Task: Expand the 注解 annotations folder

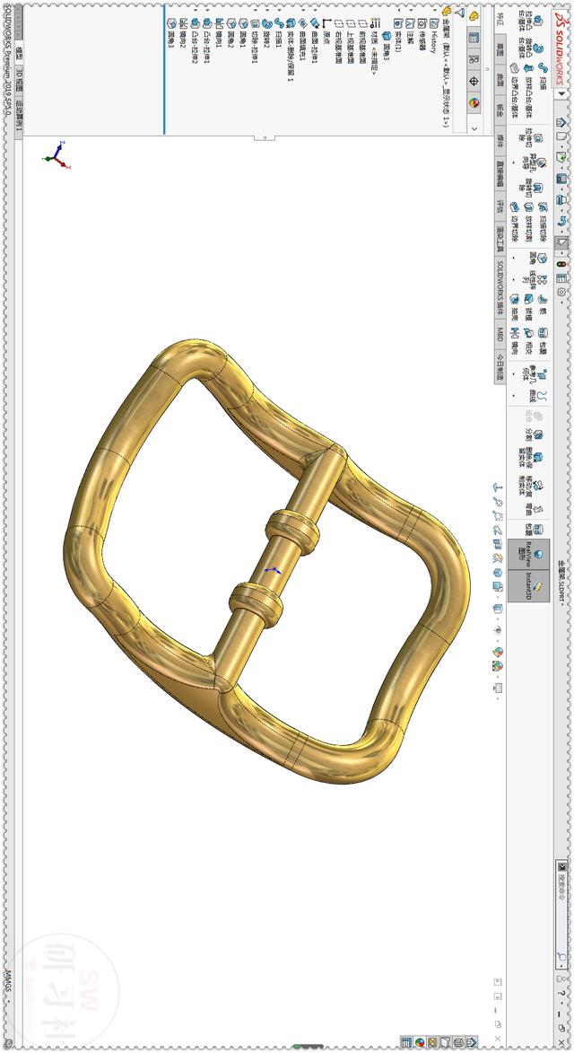Action: (x=409, y=9)
